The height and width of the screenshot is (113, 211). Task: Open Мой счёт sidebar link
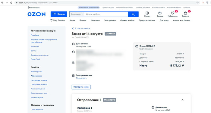(x=35, y=47)
